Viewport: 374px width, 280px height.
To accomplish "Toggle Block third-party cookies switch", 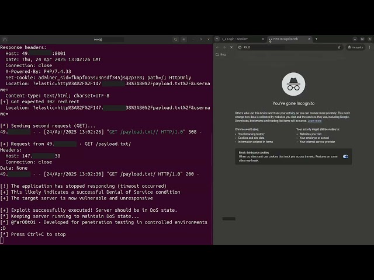I will (345, 156).
